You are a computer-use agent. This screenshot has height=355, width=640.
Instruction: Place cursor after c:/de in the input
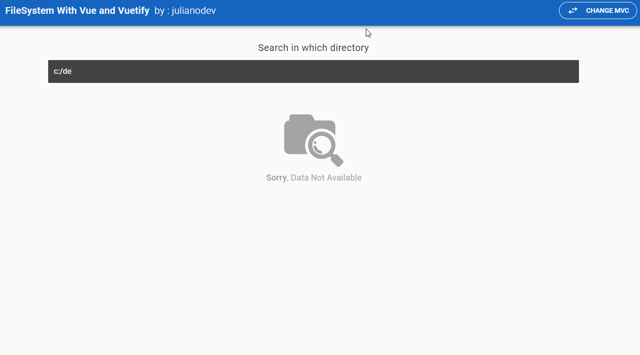coord(71,71)
